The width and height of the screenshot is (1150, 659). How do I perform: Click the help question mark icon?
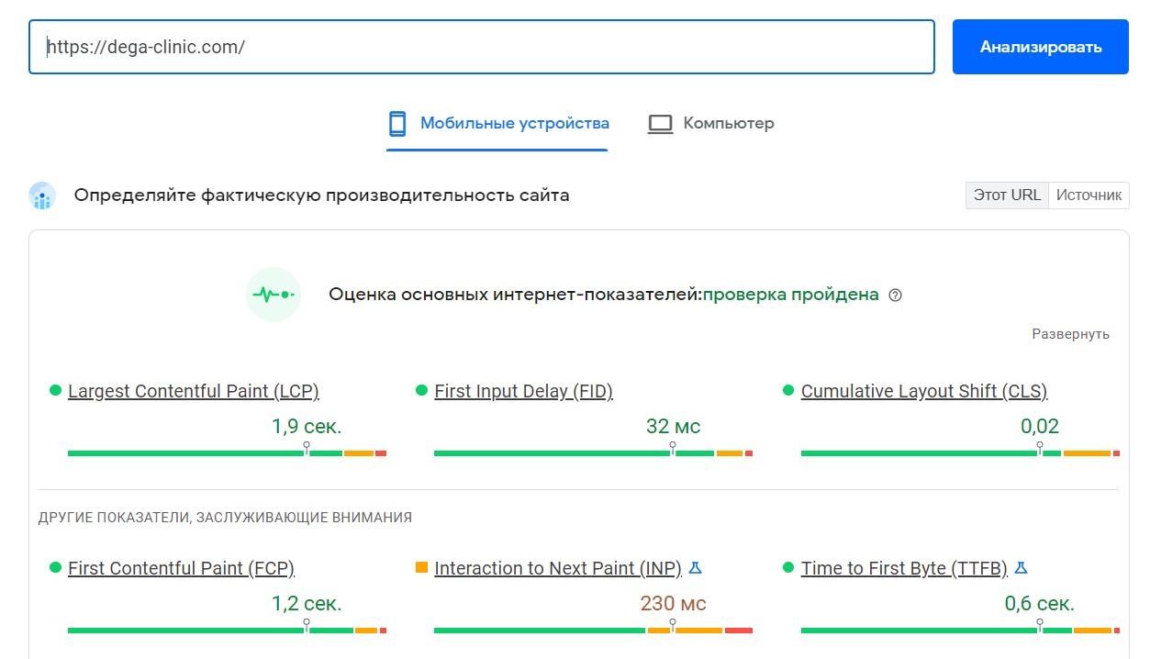coord(896,296)
